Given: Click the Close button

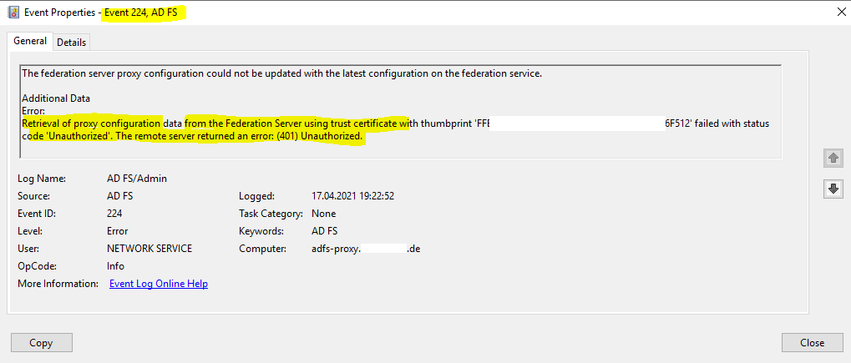Looking at the screenshot, I should click(813, 342).
